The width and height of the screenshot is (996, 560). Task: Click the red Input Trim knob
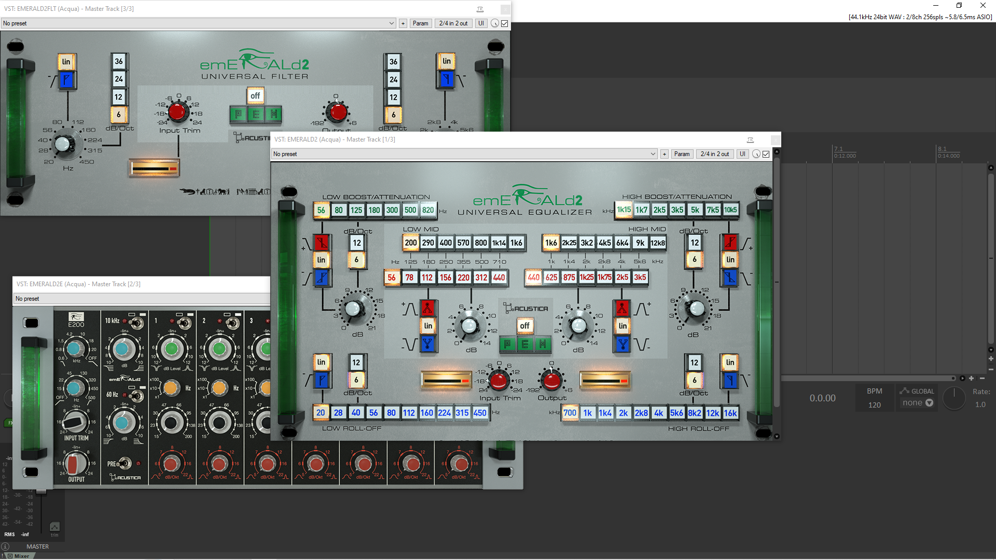pyautogui.click(x=499, y=380)
